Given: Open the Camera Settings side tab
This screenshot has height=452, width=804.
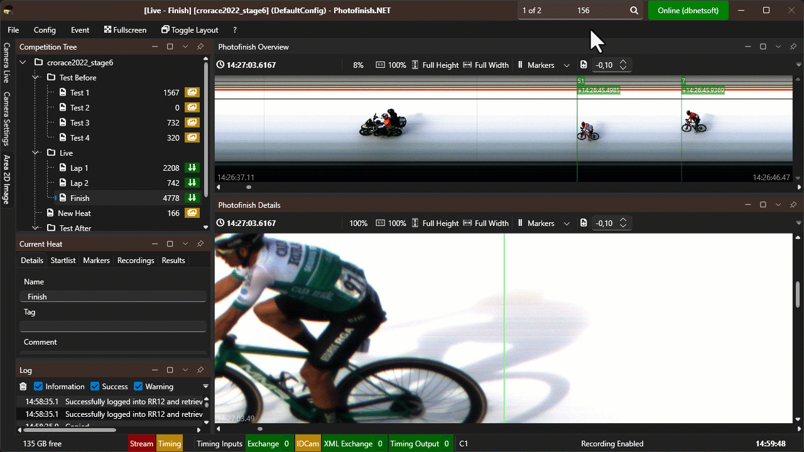Looking at the screenshot, I should coord(7,118).
